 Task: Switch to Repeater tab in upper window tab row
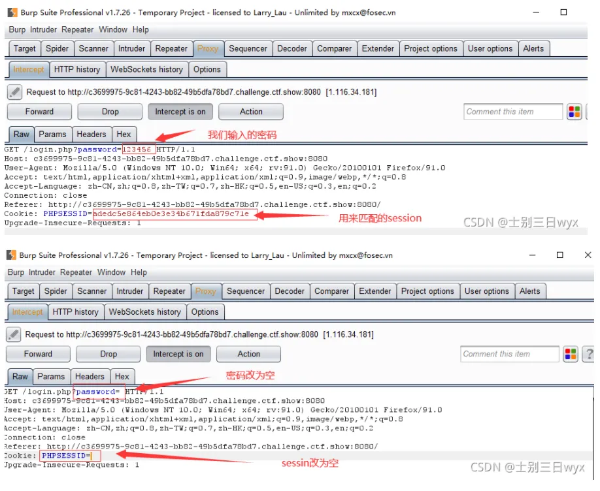point(171,48)
